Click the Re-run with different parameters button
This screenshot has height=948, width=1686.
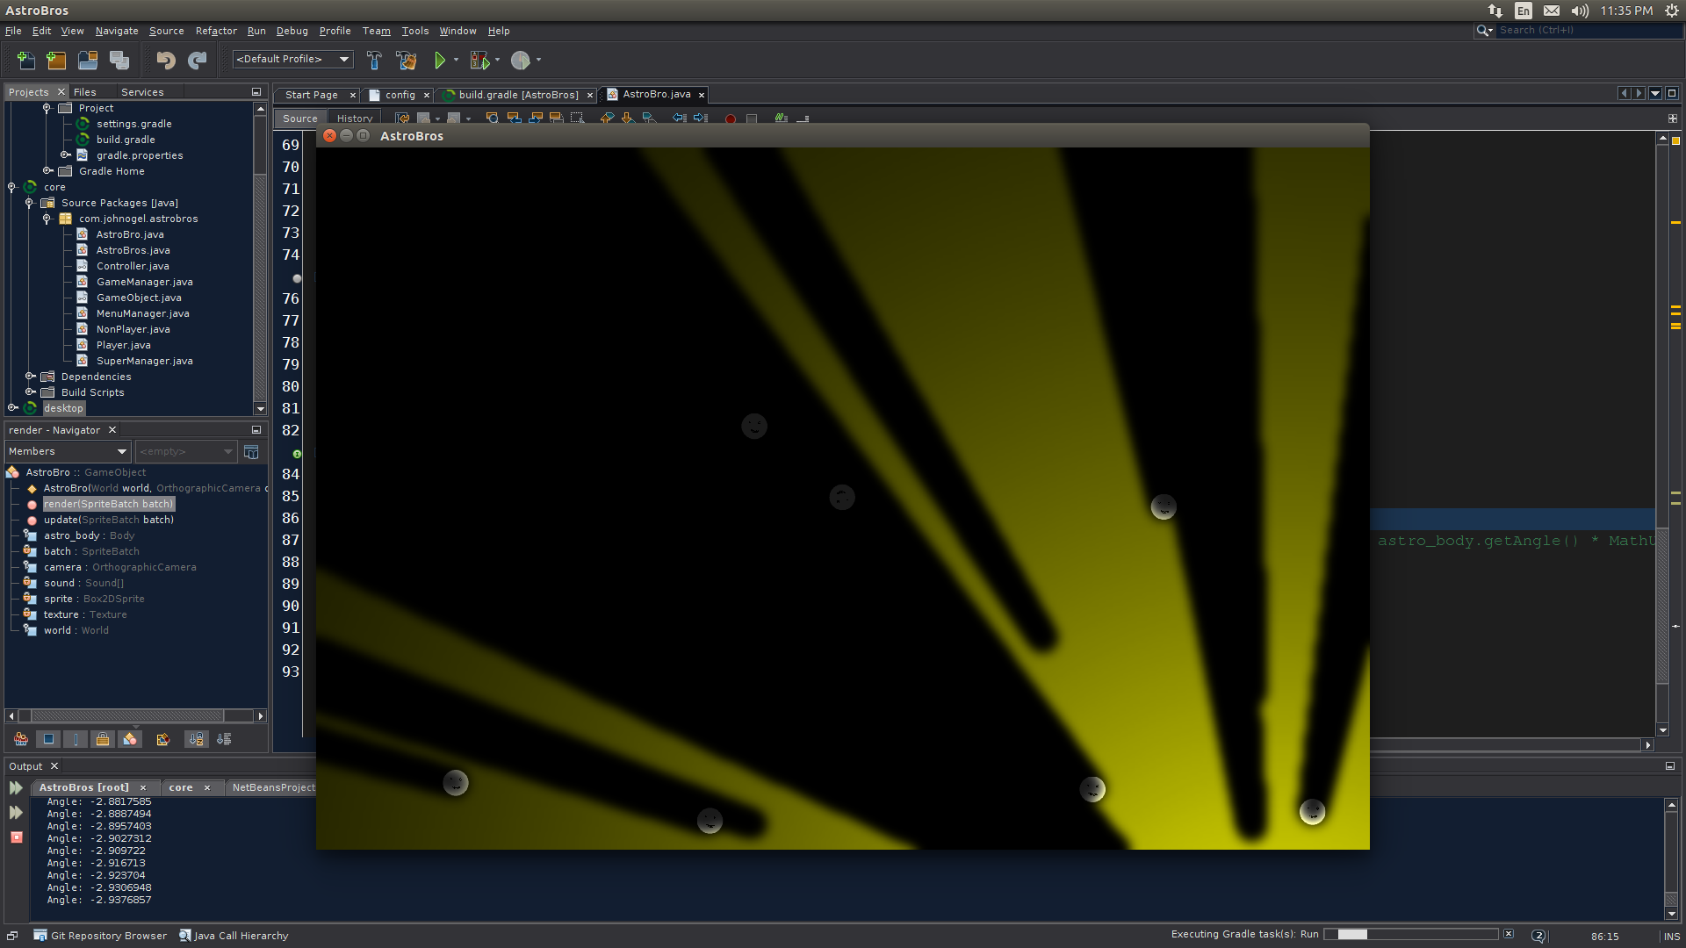pos(16,813)
